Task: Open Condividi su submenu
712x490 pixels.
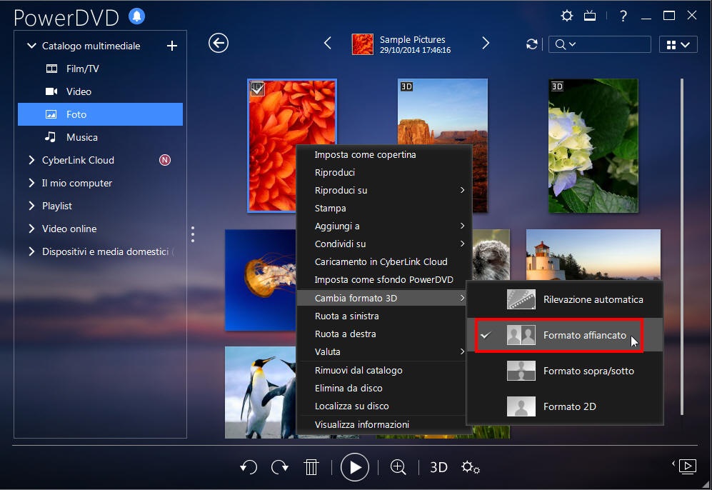Action: click(384, 244)
